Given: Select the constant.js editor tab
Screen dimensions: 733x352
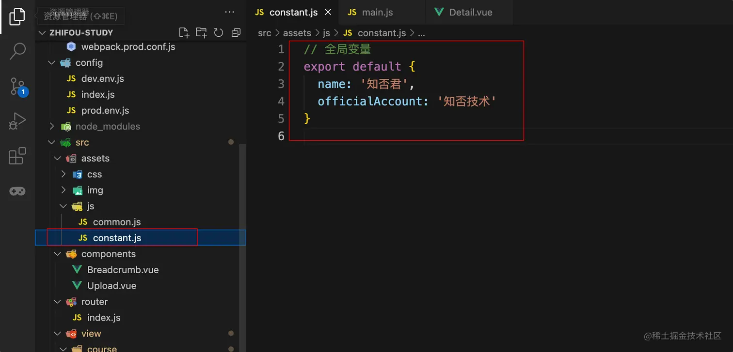Looking at the screenshot, I should [x=294, y=13].
